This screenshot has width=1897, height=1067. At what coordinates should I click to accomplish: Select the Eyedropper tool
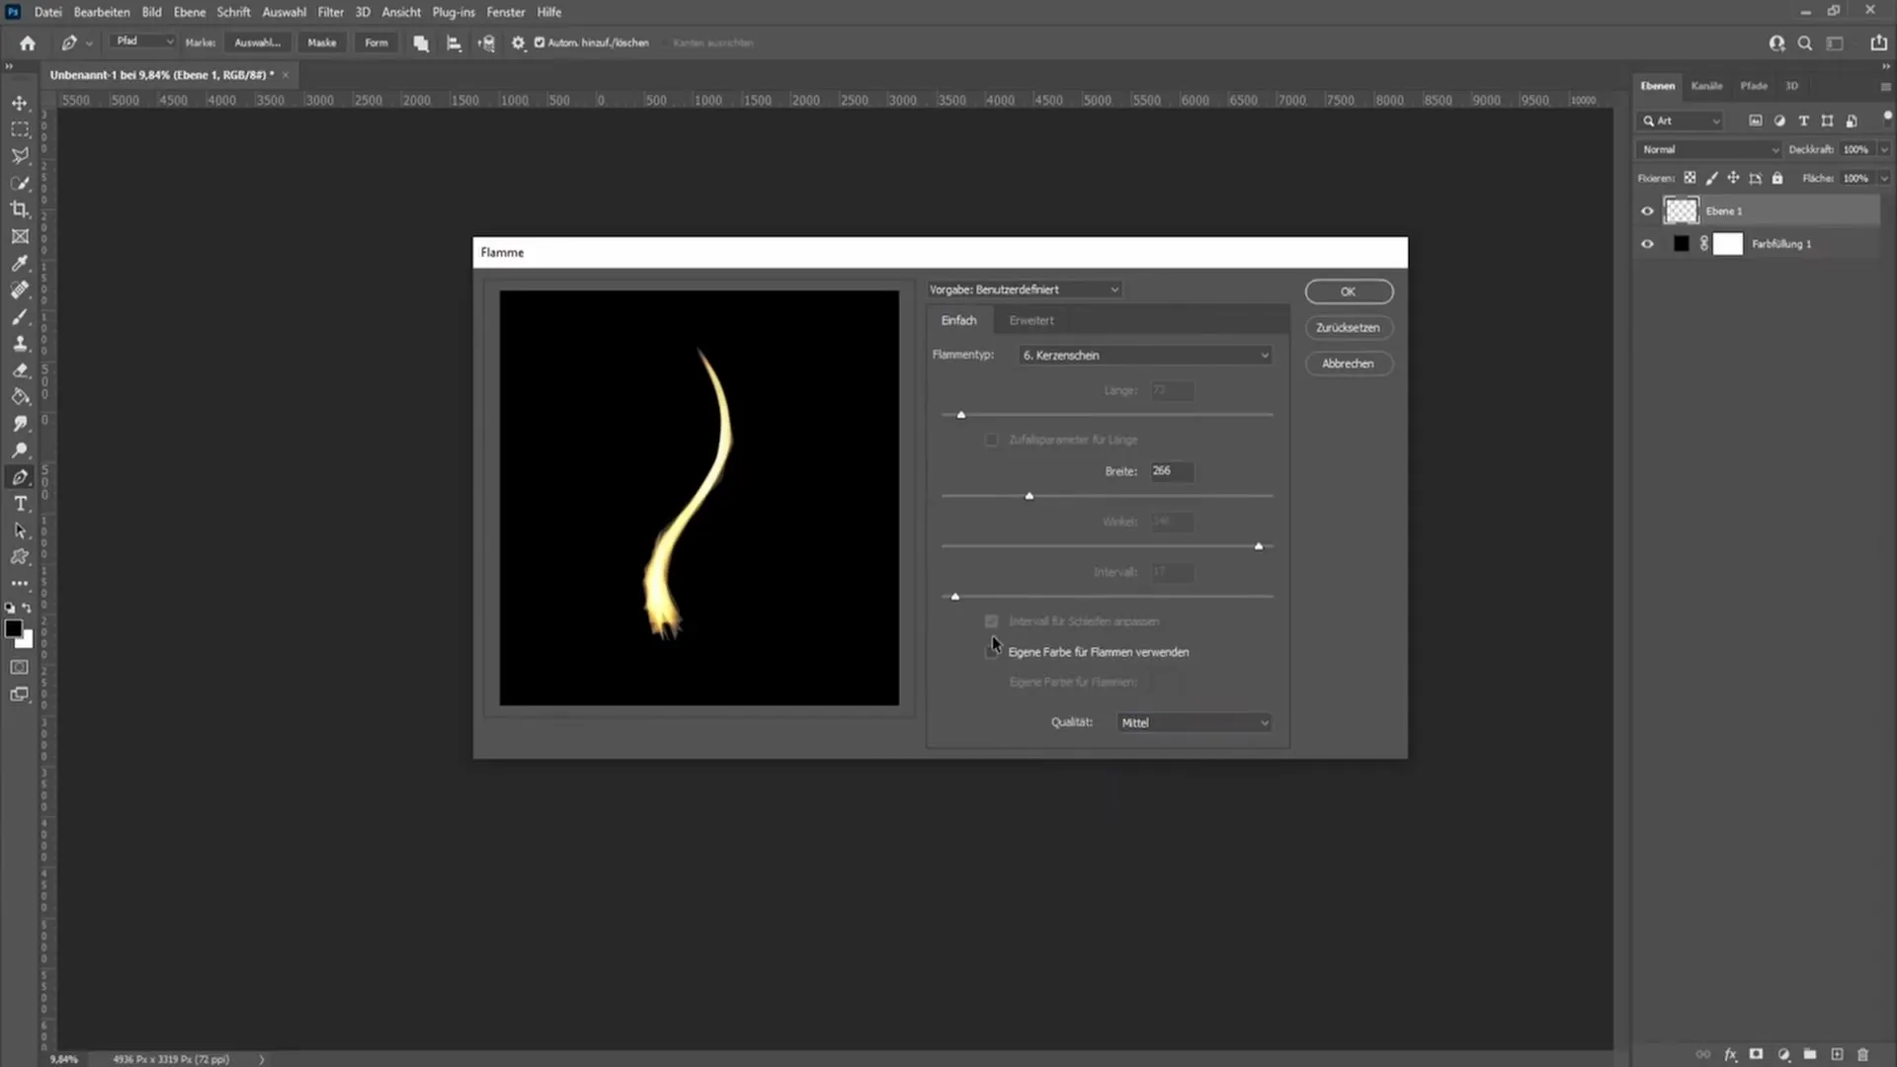point(20,263)
